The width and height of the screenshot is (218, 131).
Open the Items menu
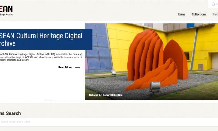click(181, 14)
